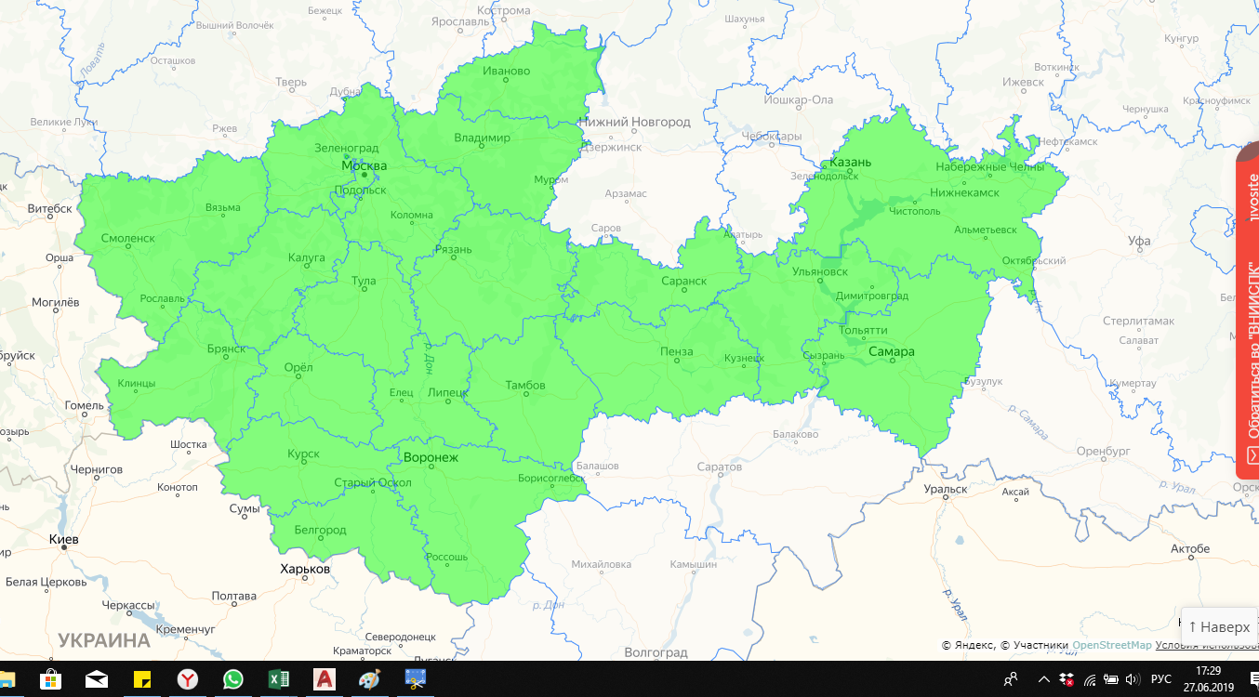Open the Mail app in taskbar
The height and width of the screenshot is (697, 1259).
96,679
